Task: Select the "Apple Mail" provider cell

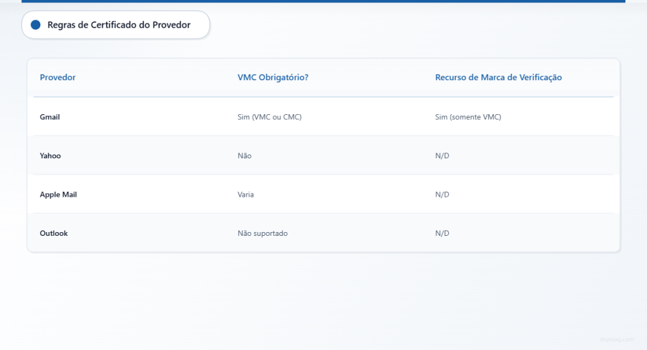Action: [x=58, y=194]
